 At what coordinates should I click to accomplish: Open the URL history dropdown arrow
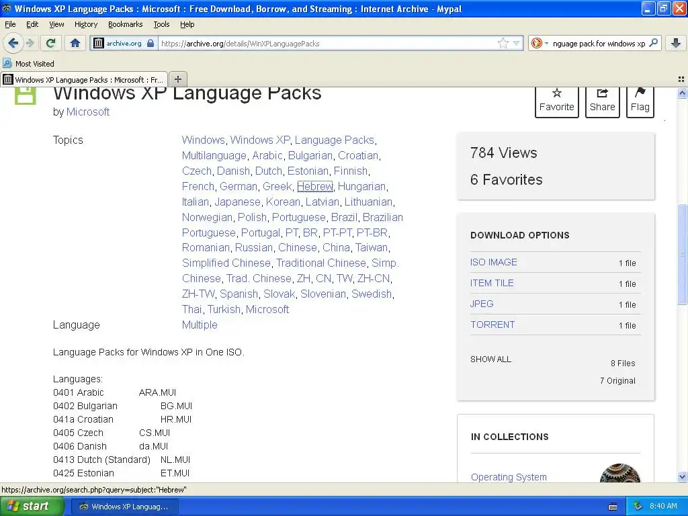coord(517,43)
